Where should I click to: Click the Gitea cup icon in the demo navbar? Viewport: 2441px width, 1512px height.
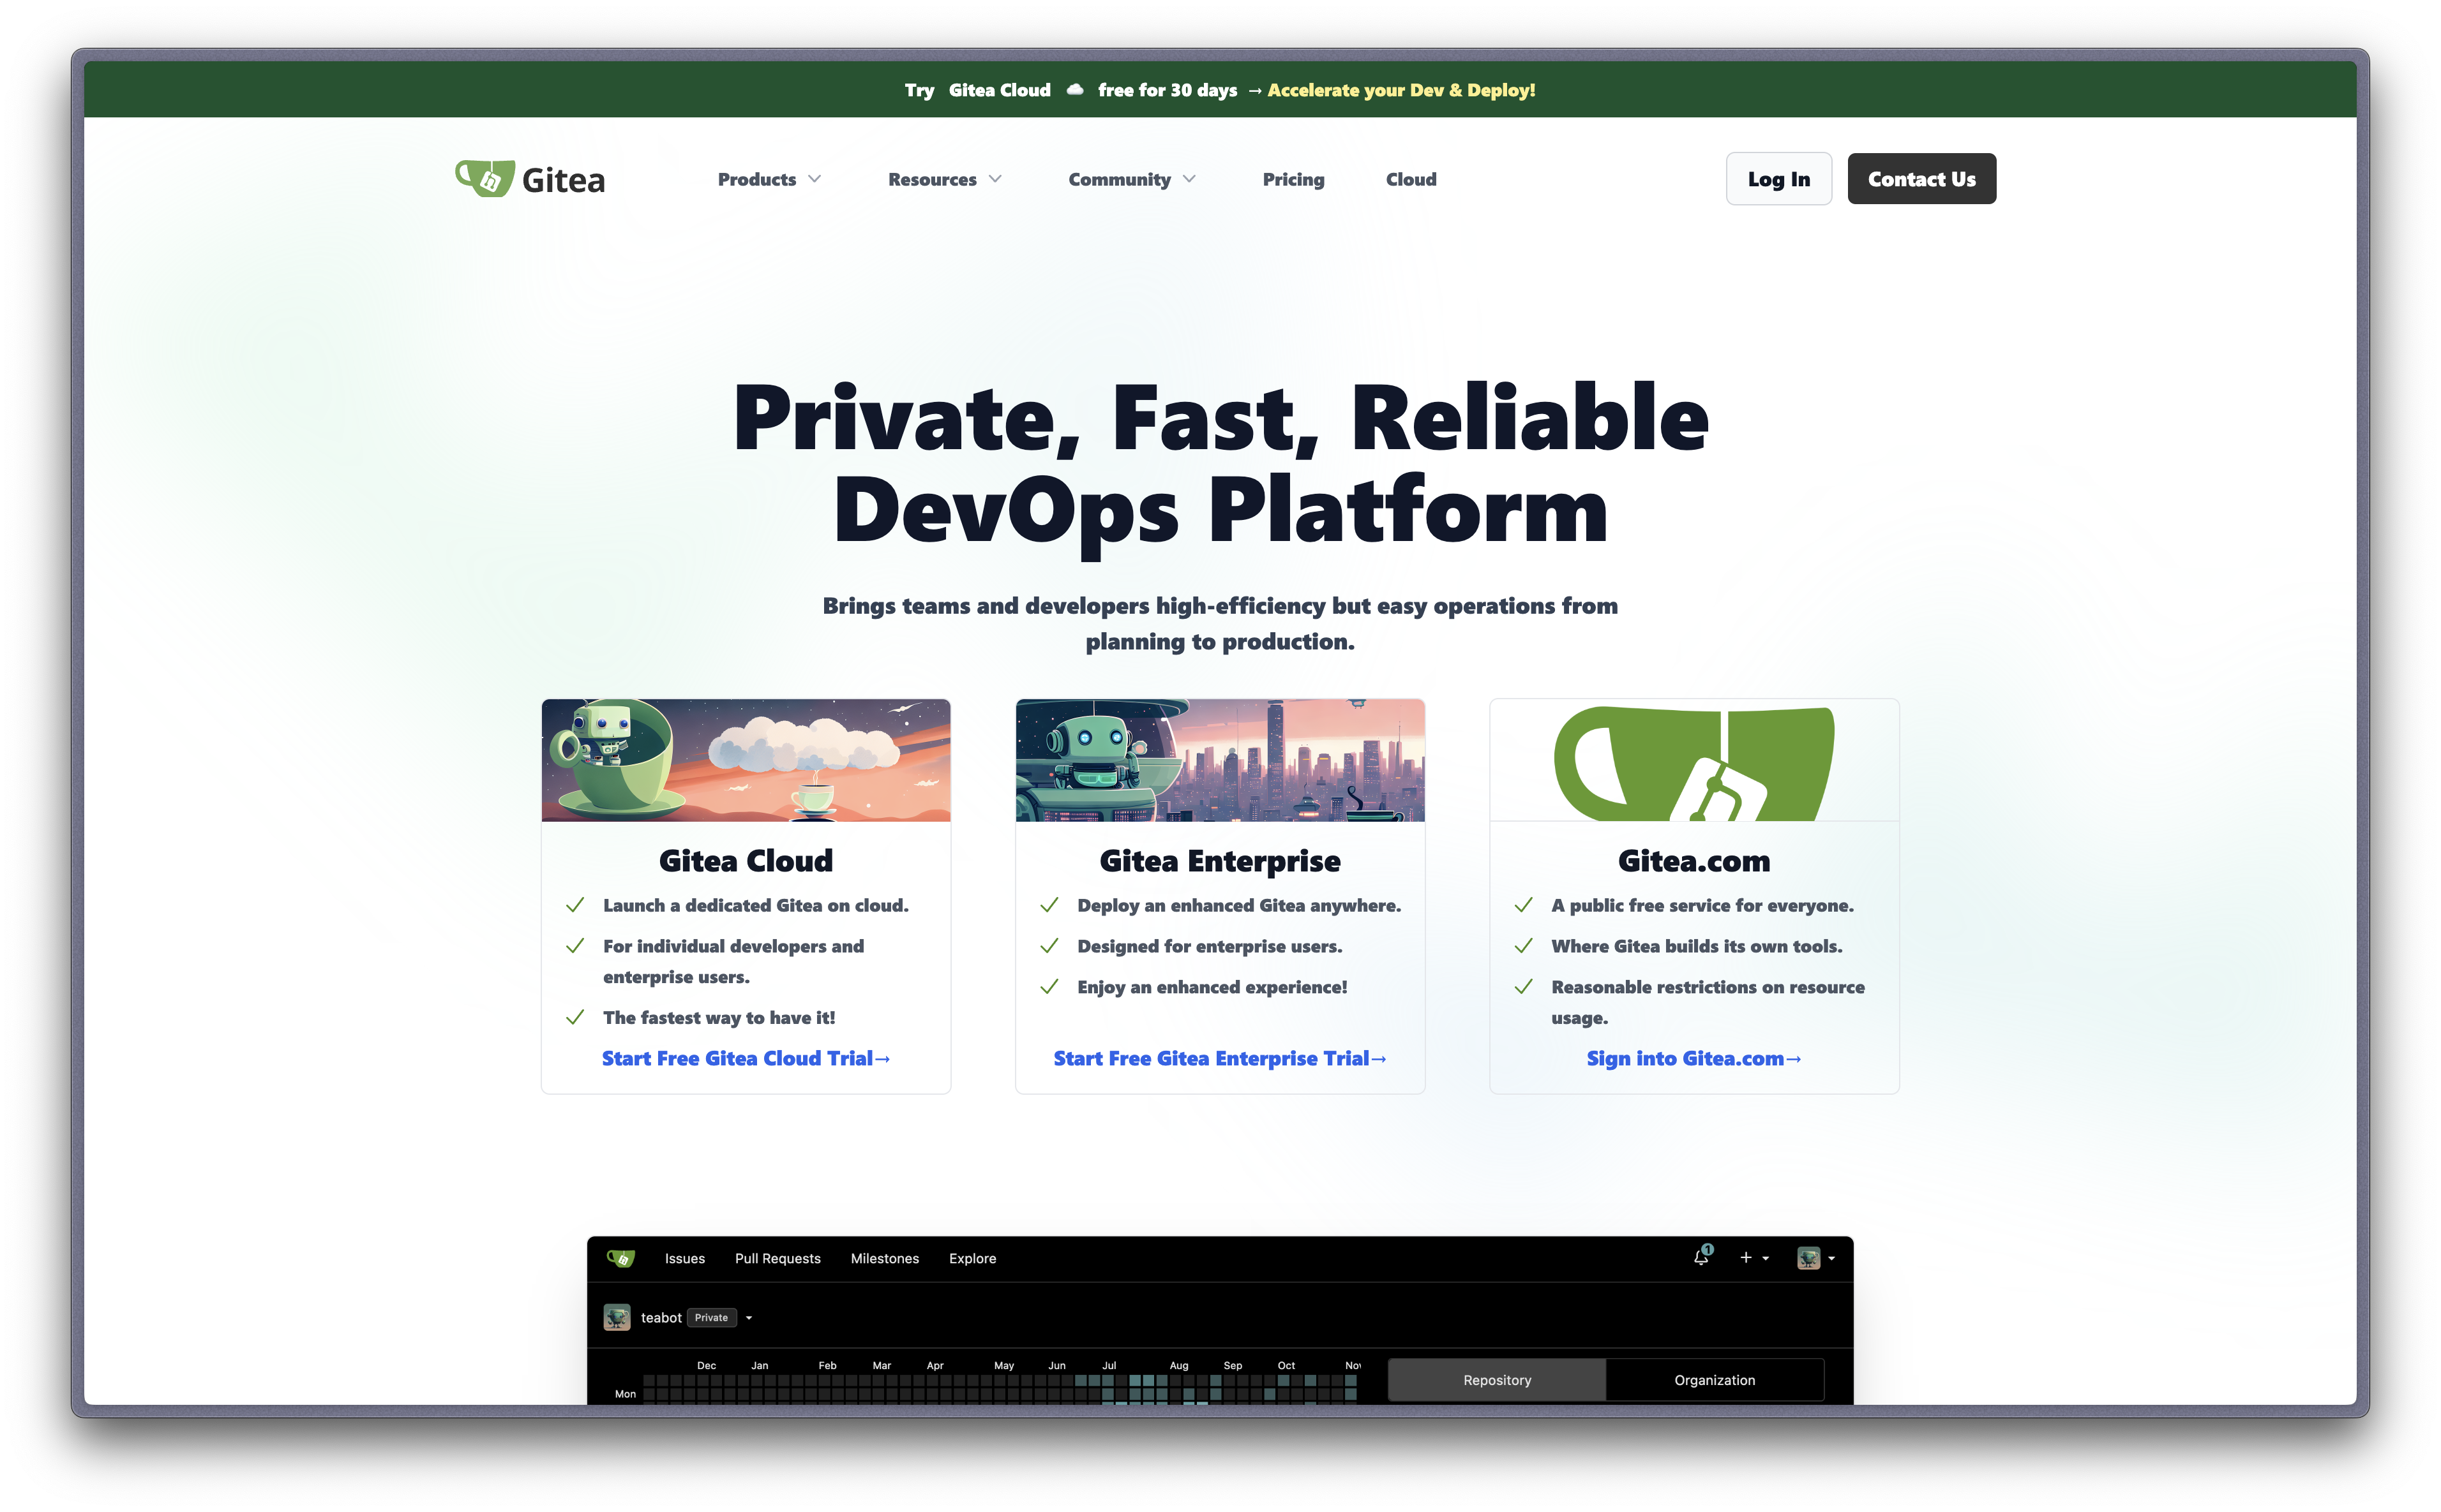point(622,1258)
